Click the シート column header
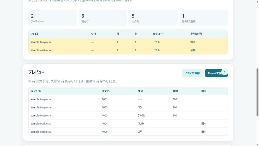This screenshot has height=146, width=259. [x=94, y=34]
